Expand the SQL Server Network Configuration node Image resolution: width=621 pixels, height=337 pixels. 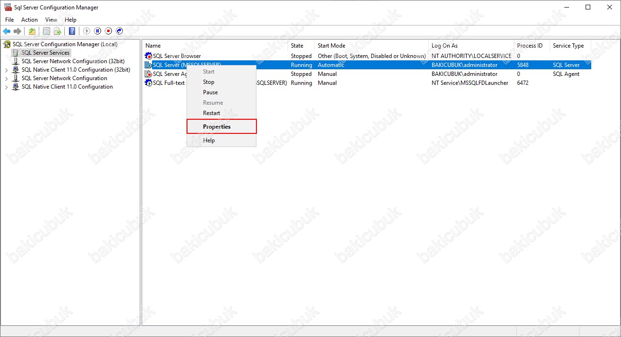6,78
